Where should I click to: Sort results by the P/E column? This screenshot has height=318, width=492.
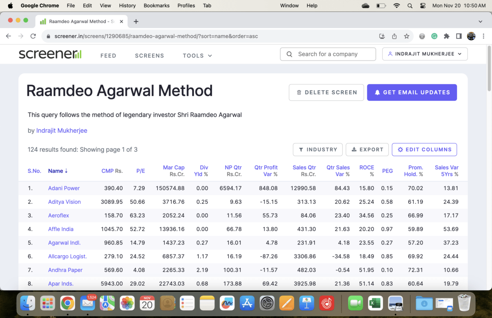[140, 171]
